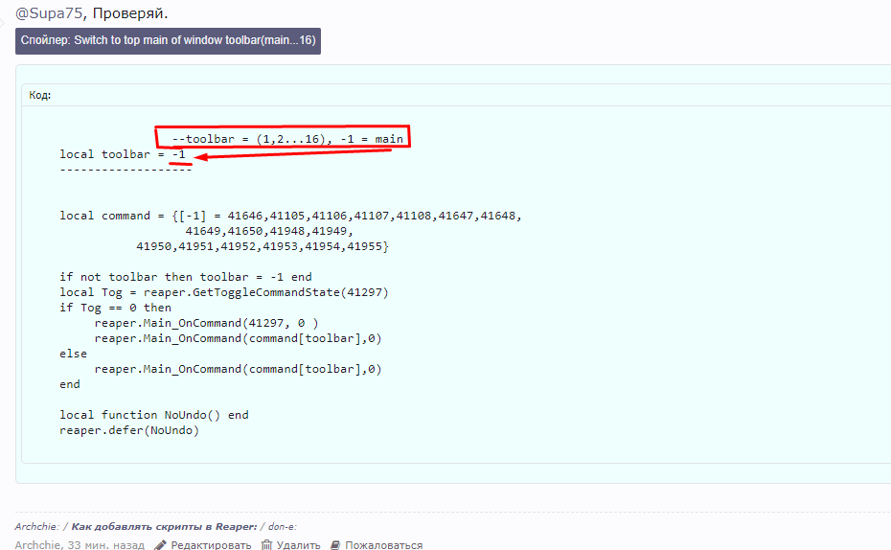Click the 41649,41650,41948,41949 code line
The image size is (891, 550).
269,231
